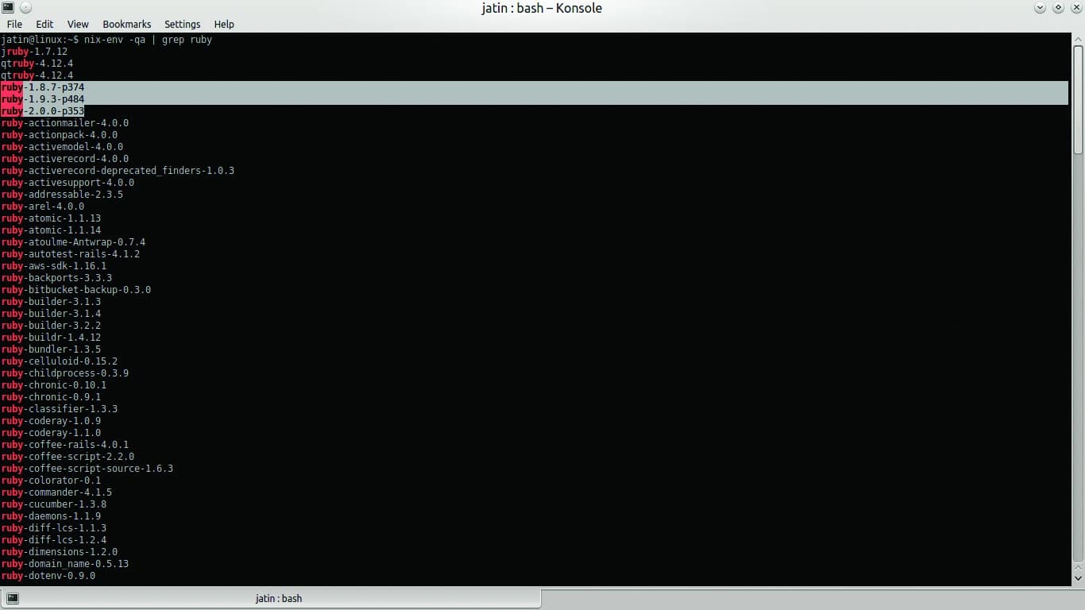Minimize the Konsole window
Screen dimensions: 1085x610
pyautogui.click(x=1041, y=8)
